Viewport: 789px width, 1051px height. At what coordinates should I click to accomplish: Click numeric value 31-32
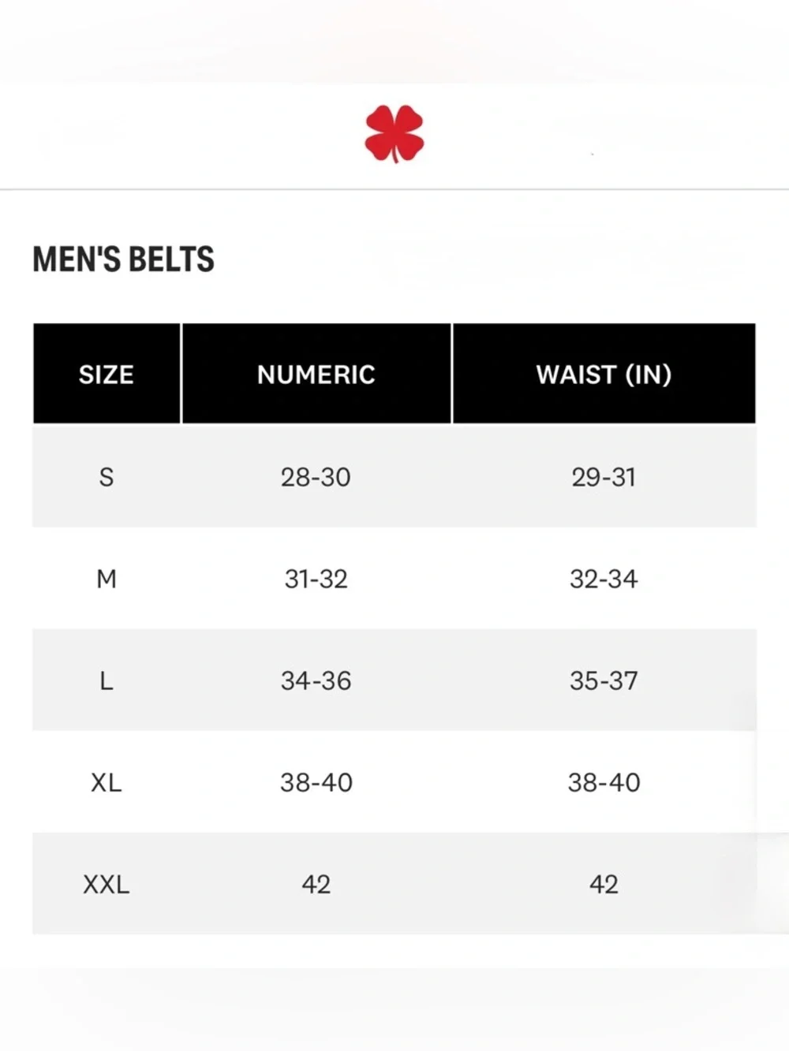(x=316, y=579)
